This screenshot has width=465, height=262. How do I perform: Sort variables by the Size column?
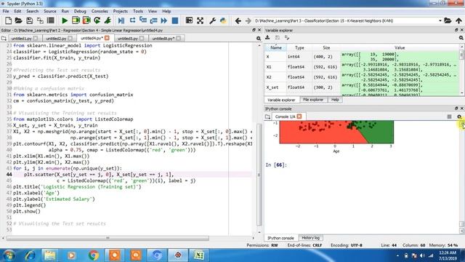coord(326,47)
